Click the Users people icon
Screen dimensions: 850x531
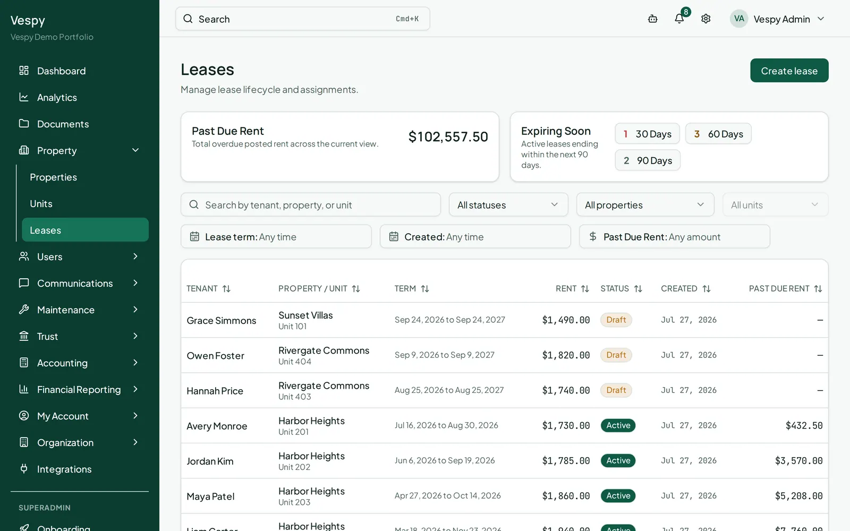tap(24, 256)
